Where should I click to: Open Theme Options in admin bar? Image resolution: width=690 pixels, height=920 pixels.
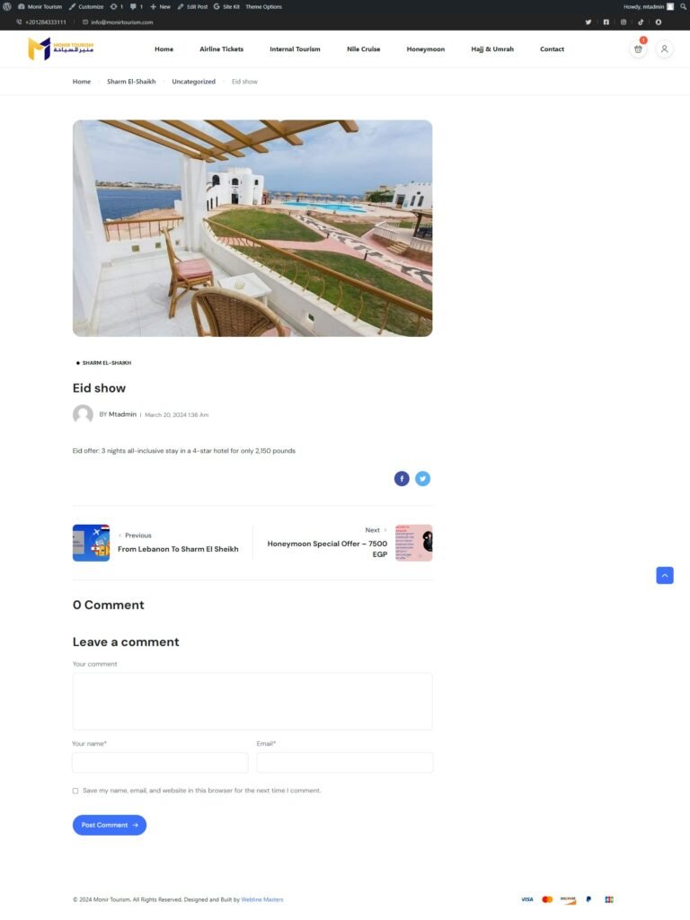point(263,6)
